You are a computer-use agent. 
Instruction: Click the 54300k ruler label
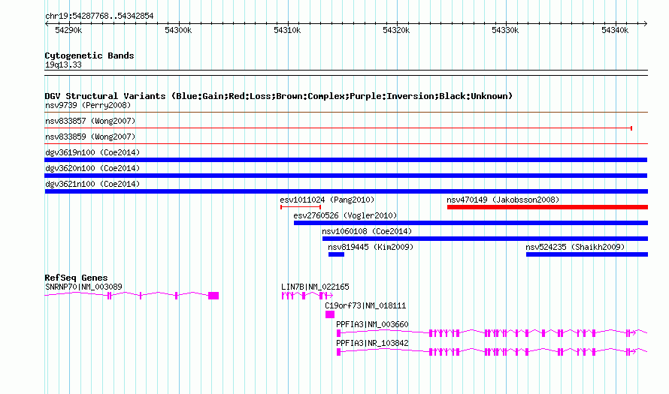click(x=178, y=30)
